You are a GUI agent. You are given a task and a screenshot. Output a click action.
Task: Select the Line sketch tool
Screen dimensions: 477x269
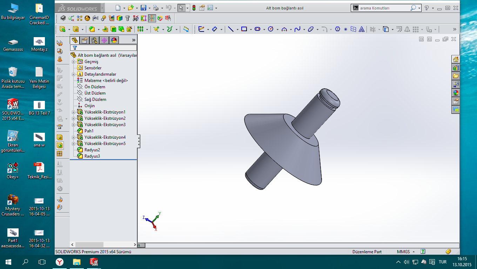click(230, 29)
